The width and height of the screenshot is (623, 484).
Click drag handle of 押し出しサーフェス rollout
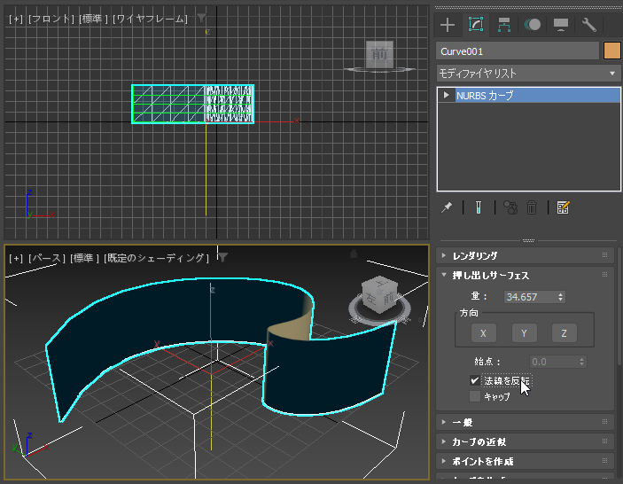(x=604, y=275)
